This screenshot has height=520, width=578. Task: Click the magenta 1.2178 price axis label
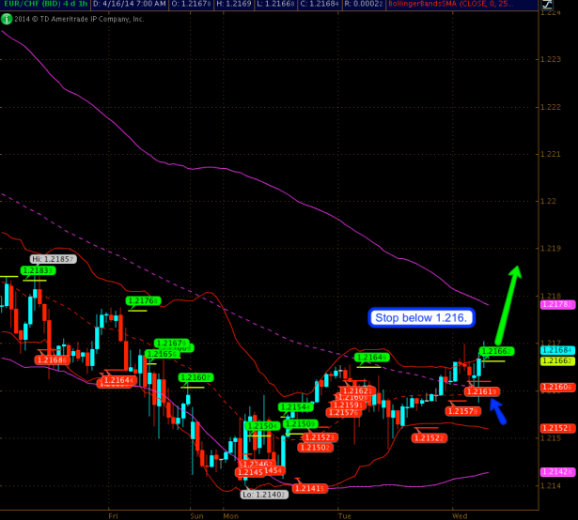557,304
